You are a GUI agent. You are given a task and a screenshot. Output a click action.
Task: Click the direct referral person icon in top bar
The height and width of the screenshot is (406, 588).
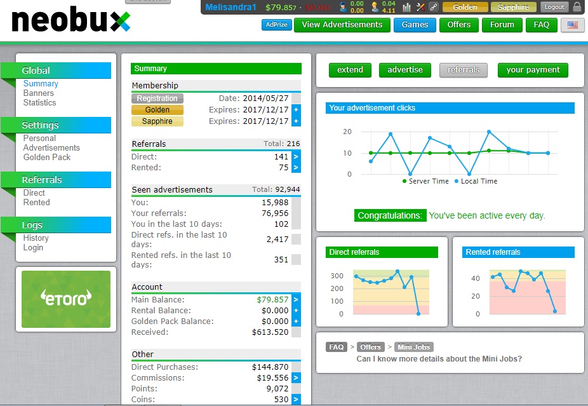tap(343, 7)
